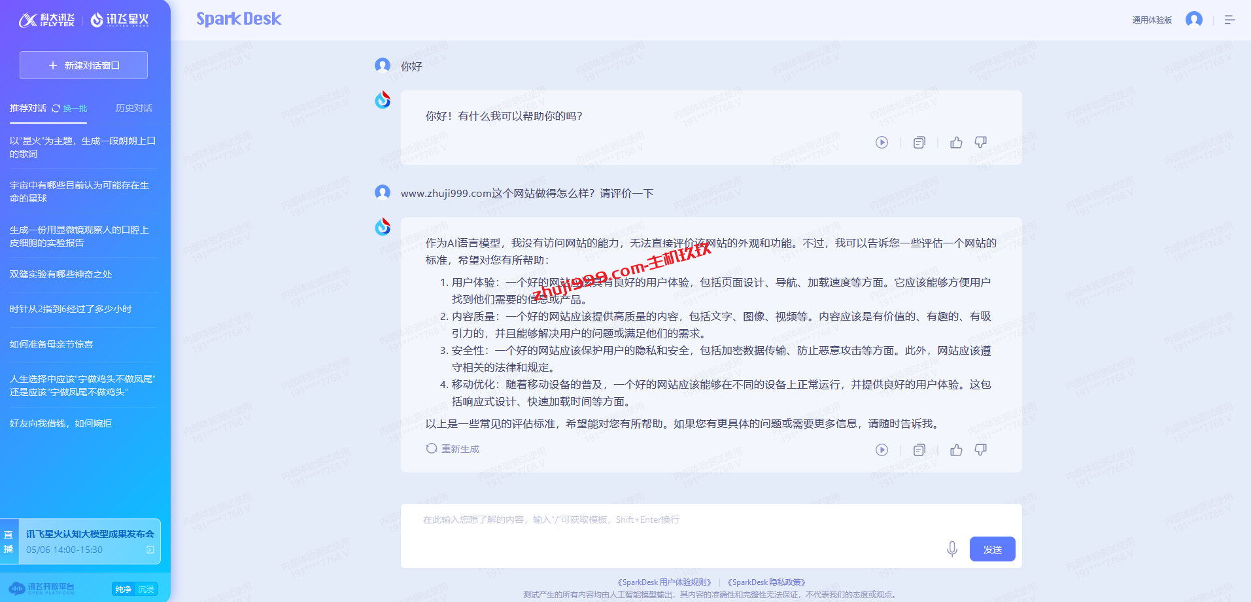Copy the first reply 你好！有什么我可以帮助你的吗
The width and height of the screenshot is (1251, 602).
919,142
